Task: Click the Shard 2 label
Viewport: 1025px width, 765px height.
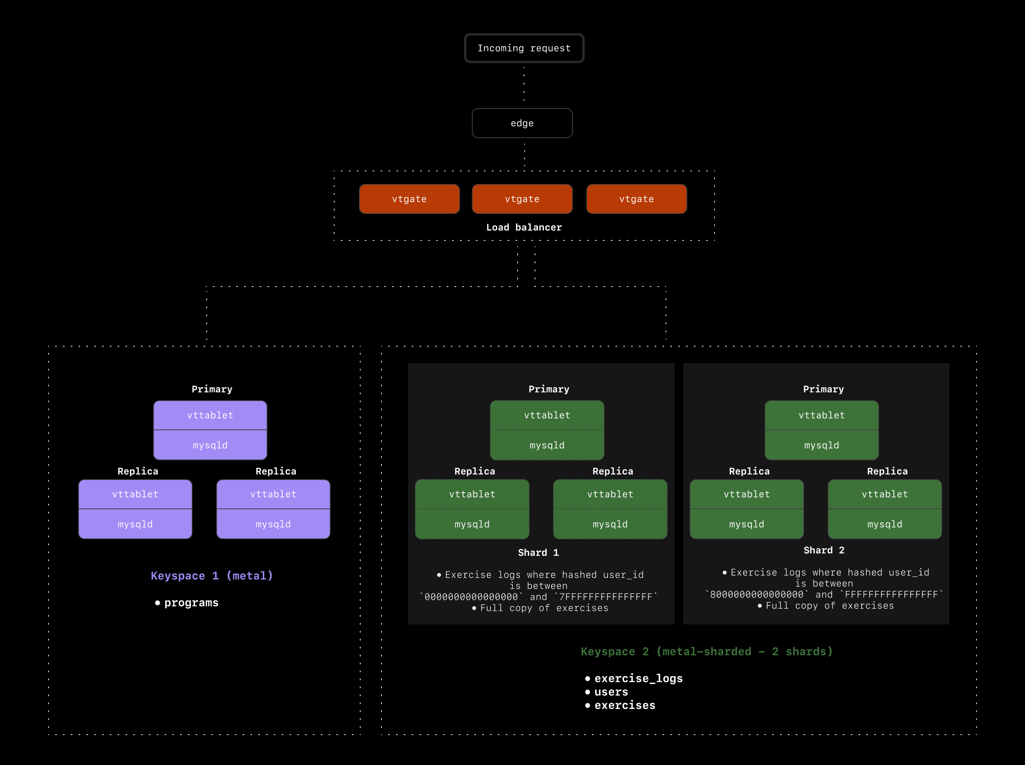Action: click(824, 550)
